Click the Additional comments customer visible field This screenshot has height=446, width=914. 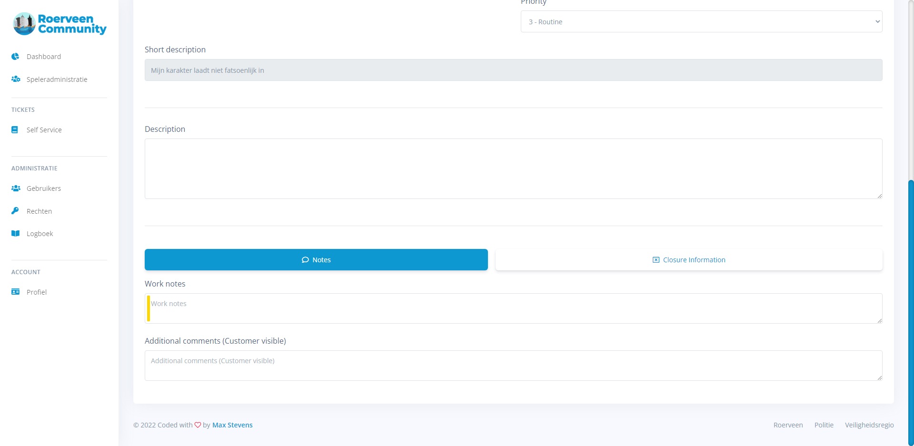click(513, 366)
